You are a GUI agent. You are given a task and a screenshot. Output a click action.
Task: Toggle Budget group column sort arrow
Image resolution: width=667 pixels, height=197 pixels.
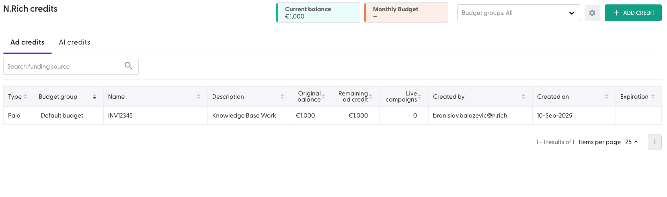click(94, 97)
